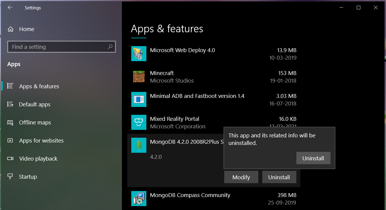Click the 16-07-2018 install date
Viewport: 386px width, 210px height.
[283, 104]
